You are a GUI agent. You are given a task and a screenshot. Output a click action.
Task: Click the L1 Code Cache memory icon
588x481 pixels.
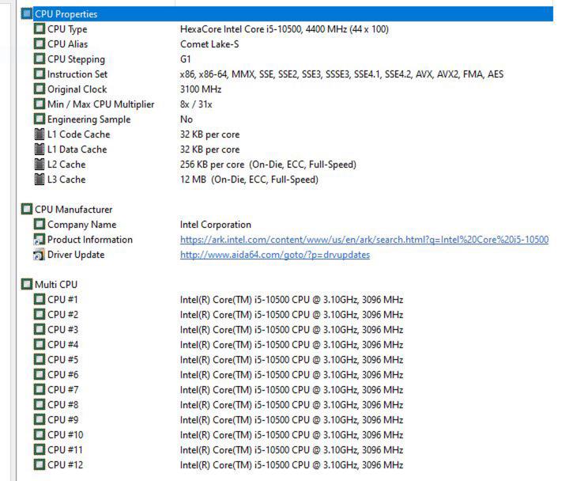coord(39,134)
